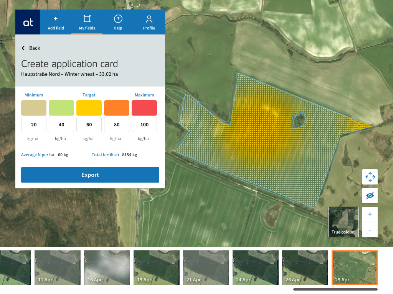
Task: Click the Minimum value field showing 20
Action: click(x=33, y=124)
